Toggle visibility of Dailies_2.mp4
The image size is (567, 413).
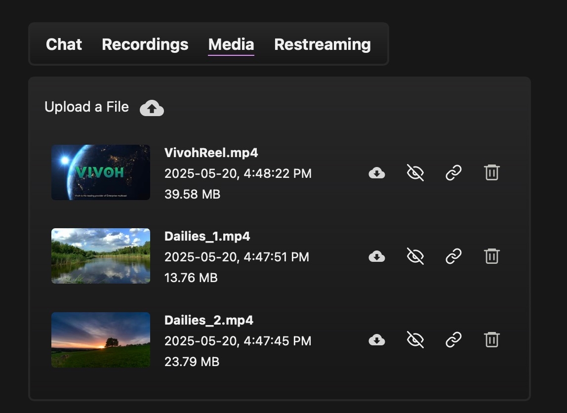click(415, 340)
